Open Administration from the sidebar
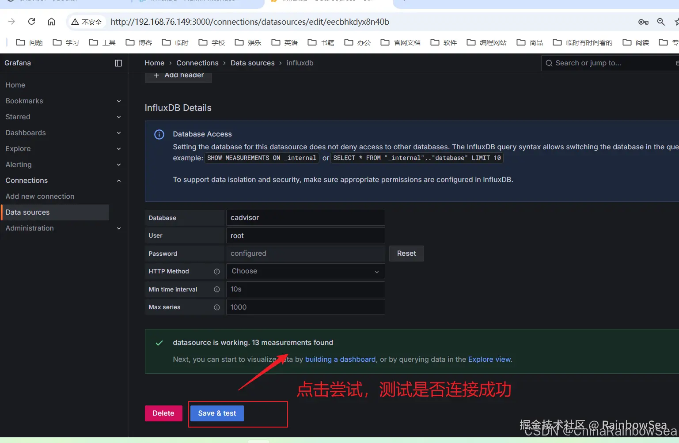 pyautogui.click(x=30, y=228)
